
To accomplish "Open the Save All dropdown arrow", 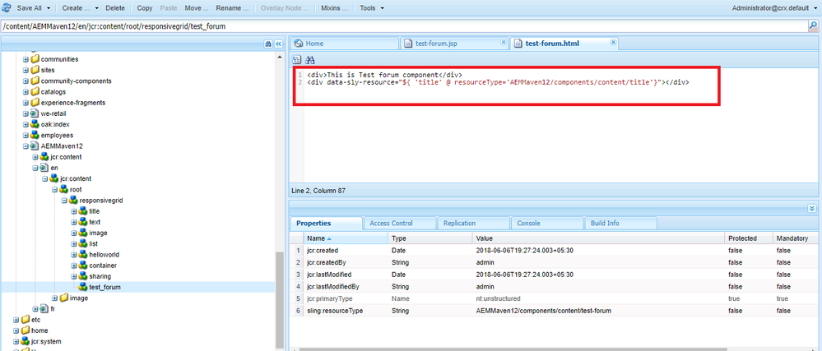I will tap(49, 8).
